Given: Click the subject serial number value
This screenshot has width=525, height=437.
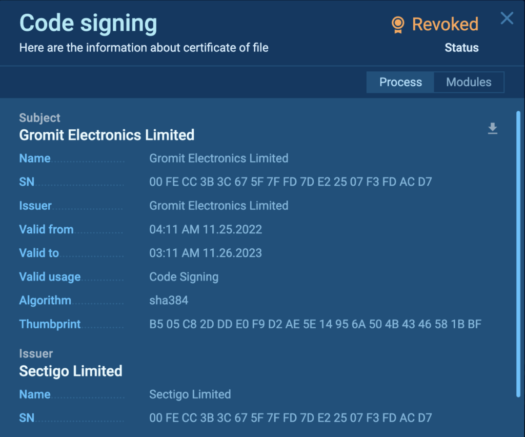Looking at the screenshot, I should pos(290,182).
